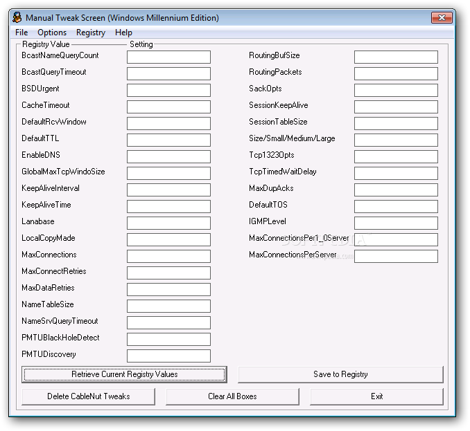
Task: Focus the NameTableSize setting field
Action: point(168,306)
